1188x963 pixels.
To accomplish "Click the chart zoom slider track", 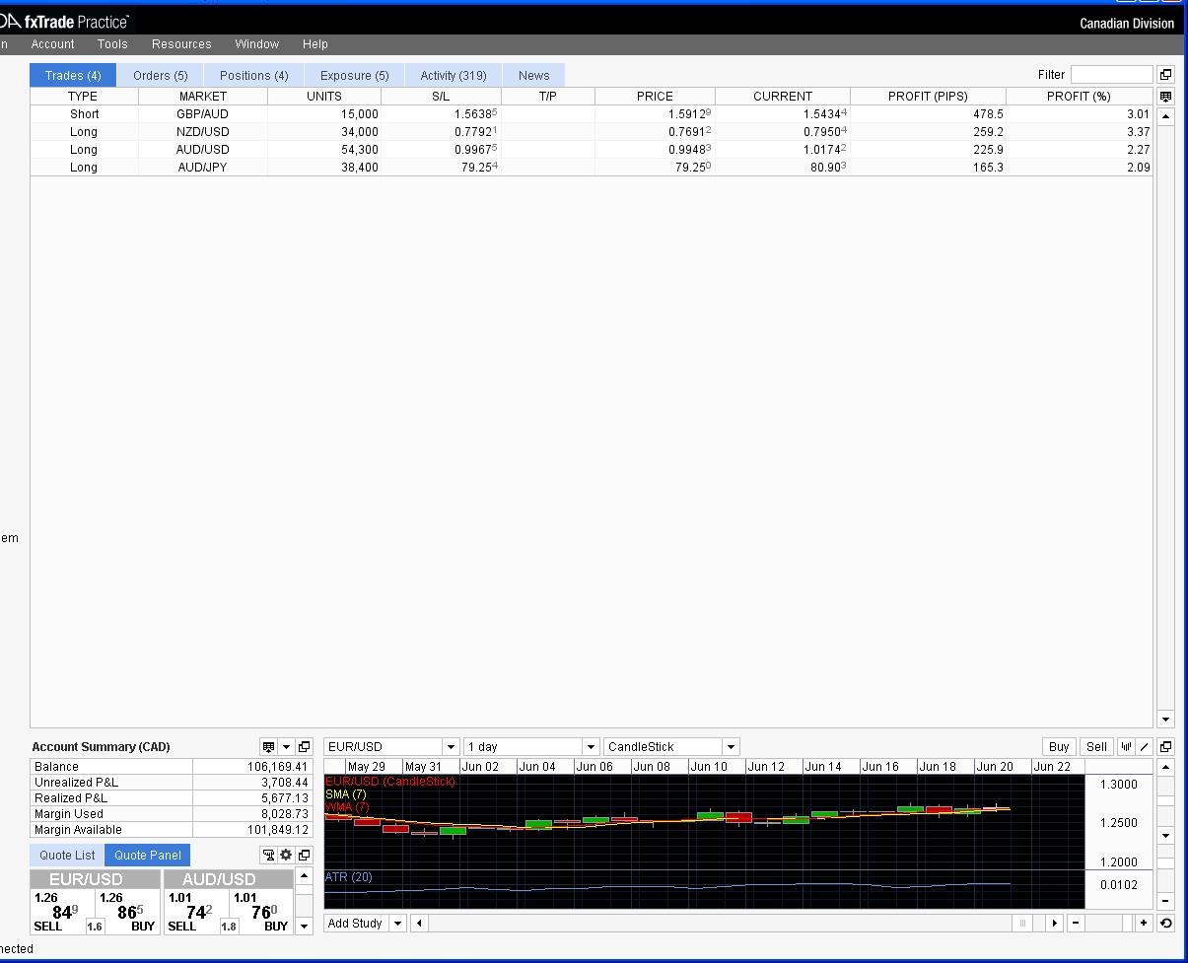I will (1109, 924).
